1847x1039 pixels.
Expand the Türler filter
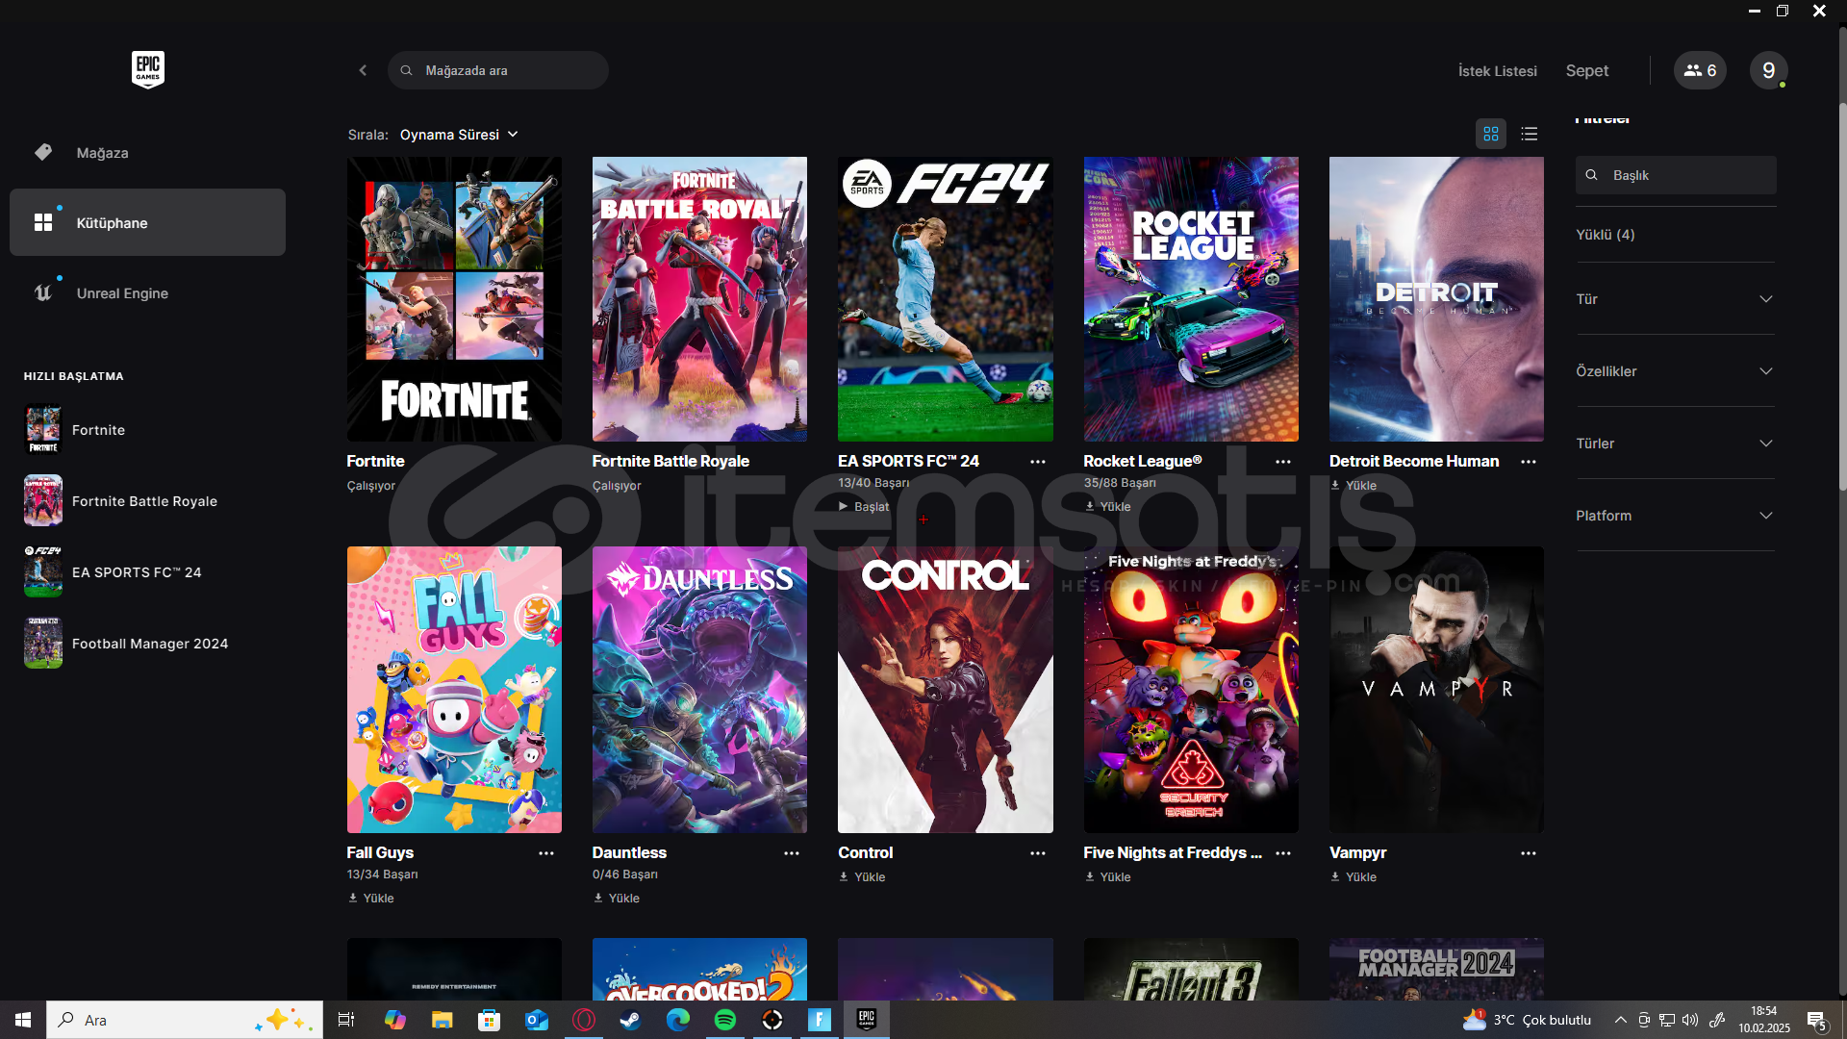[x=1675, y=443]
